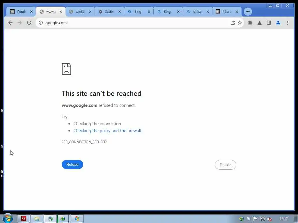View site information icon beside google.com
The image size is (298, 223).
pyautogui.click(x=41, y=23)
